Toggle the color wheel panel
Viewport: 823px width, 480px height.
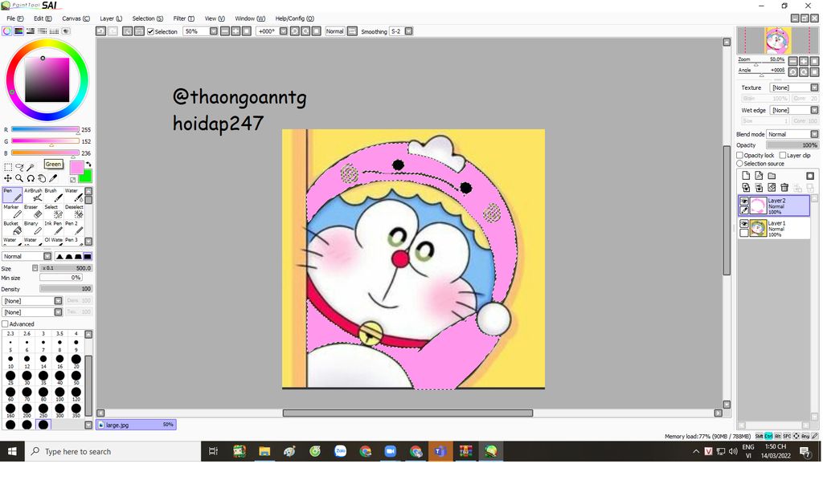click(6, 31)
